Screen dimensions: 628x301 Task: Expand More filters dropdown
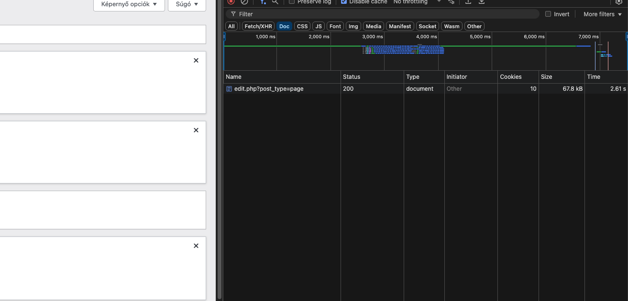tap(603, 14)
